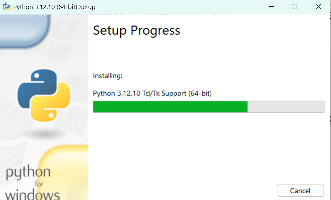Click the word python in sidebar branding

coord(28,173)
